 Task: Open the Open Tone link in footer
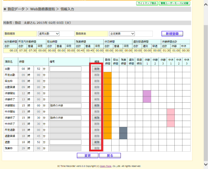tap(105, 166)
